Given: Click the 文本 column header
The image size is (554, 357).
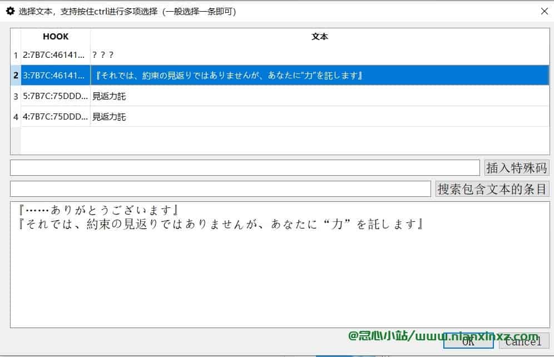Looking at the screenshot, I should (x=320, y=36).
